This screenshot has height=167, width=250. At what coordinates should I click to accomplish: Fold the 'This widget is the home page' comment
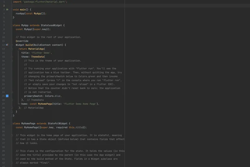(x=12, y=135)
